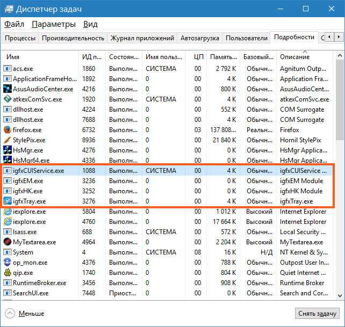Click PID 3276 in igfxTray row
The width and height of the screenshot is (345, 327).
(89, 201)
